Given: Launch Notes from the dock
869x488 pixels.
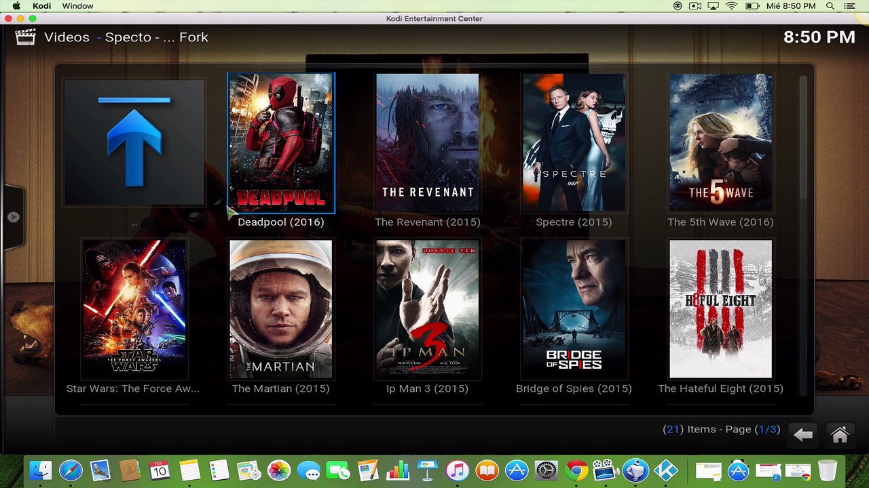Looking at the screenshot, I should tap(189, 470).
